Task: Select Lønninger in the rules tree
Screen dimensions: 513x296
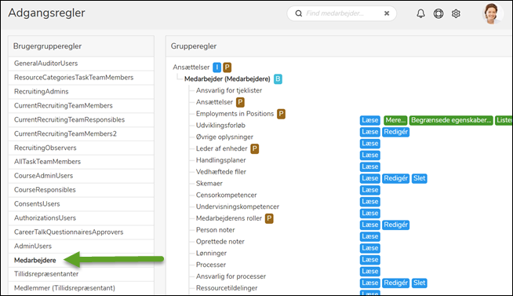Action: 211,253
